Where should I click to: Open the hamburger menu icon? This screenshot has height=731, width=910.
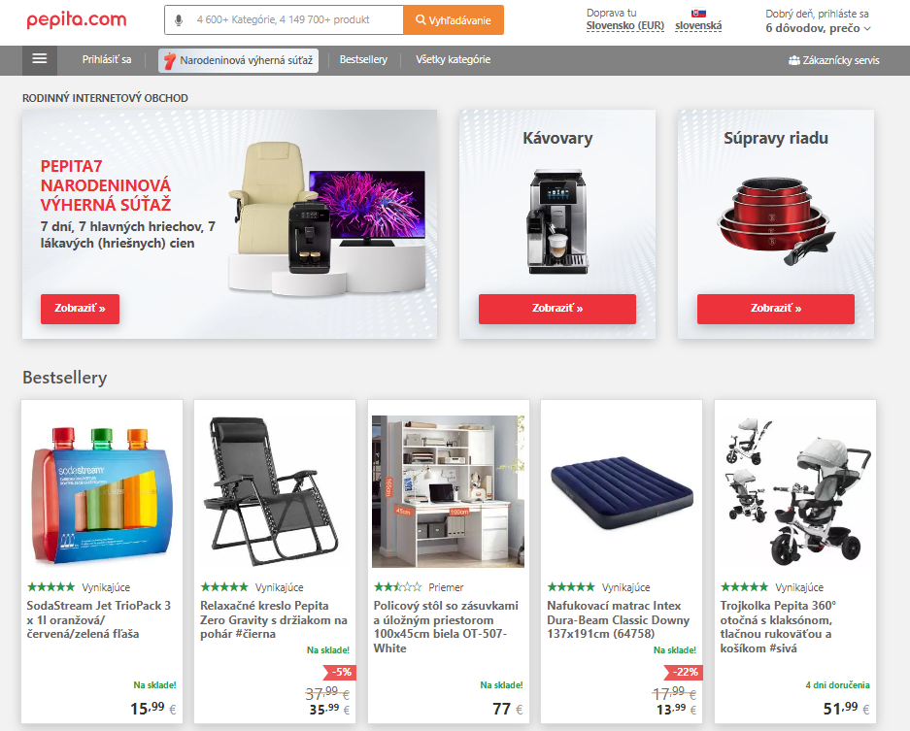pos(40,59)
